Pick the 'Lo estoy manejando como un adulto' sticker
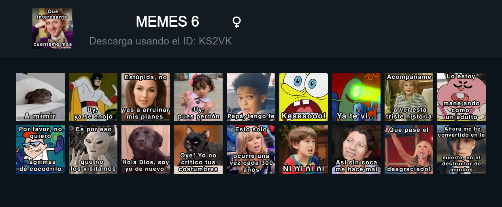This screenshot has width=502, height=207. [462, 97]
